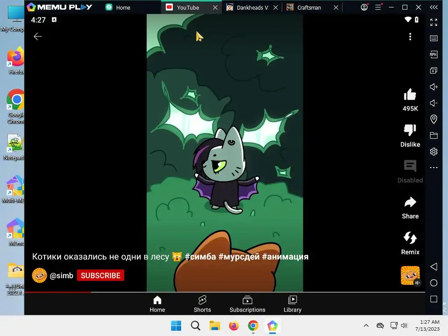Image resolution: width=448 pixels, height=336 pixels.
Task: Close the Craftsman emulator tab
Action: pyautogui.click(x=336, y=7)
